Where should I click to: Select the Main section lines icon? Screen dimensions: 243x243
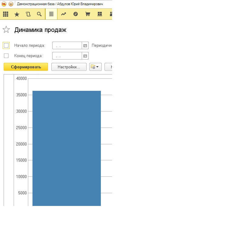point(51,14)
